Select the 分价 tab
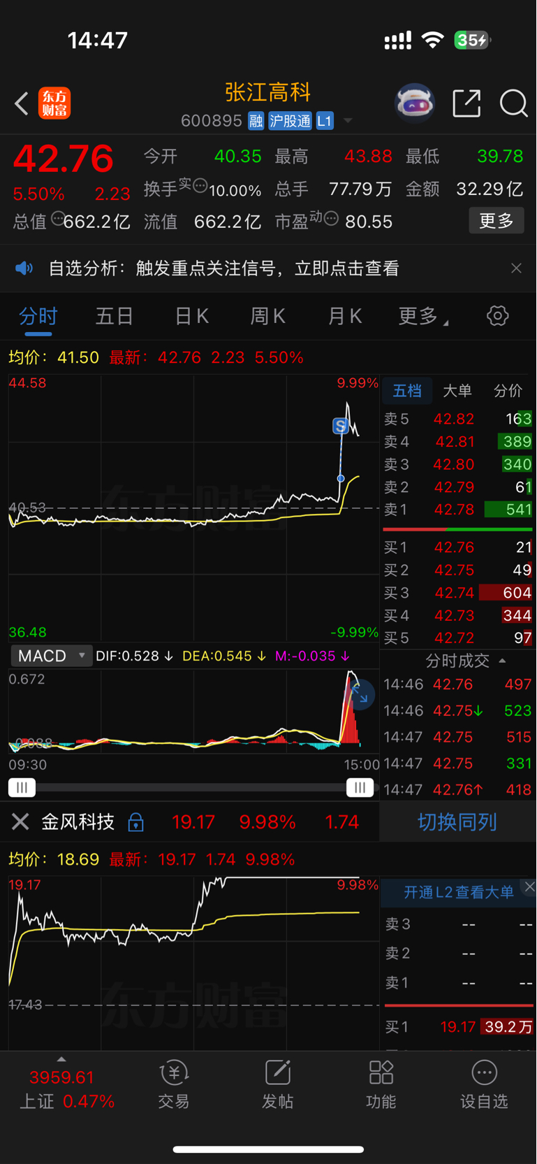The width and height of the screenshot is (537, 1164). 508,391
